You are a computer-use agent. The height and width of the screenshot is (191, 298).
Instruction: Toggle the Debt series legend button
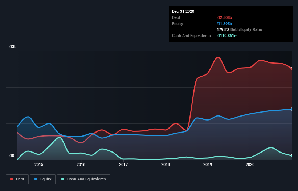point(17,179)
